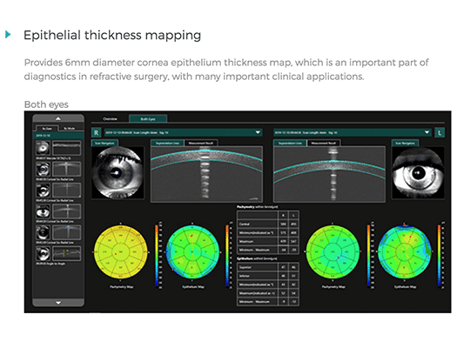
Task: Select third scan's B-scan thumbnail in list
Action: (66, 190)
